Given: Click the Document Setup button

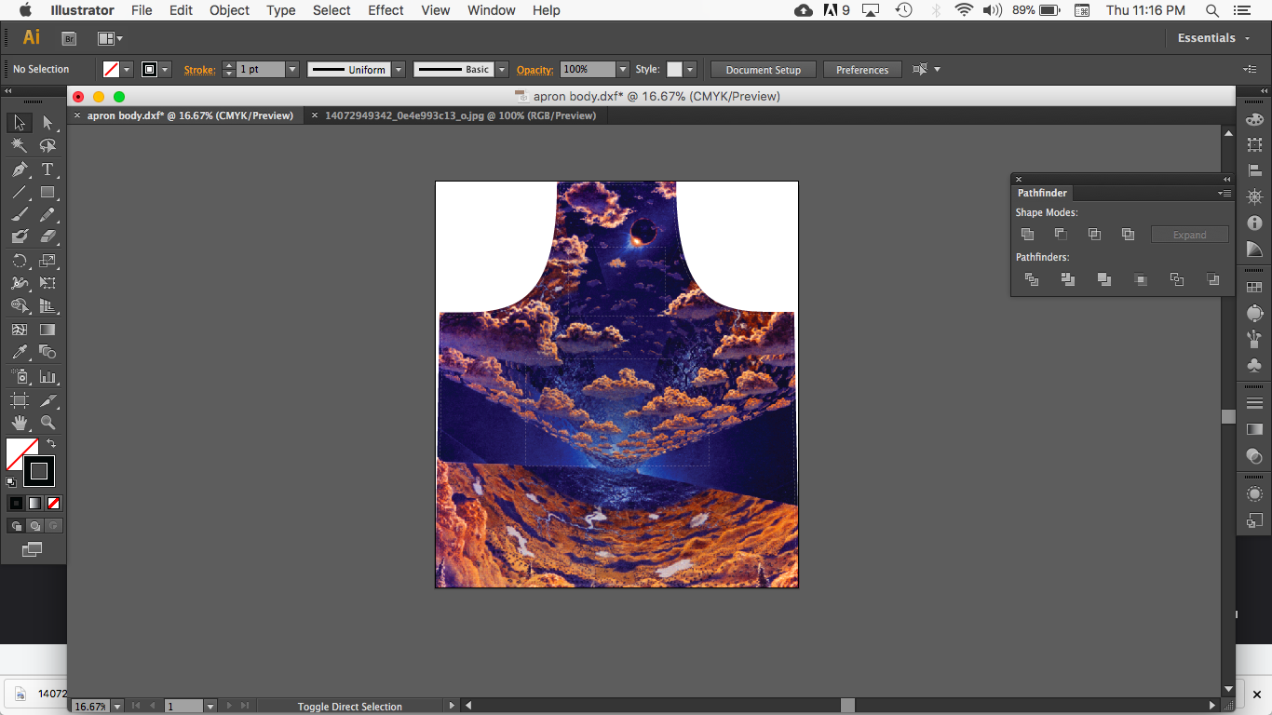Looking at the screenshot, I should (764, 70).
